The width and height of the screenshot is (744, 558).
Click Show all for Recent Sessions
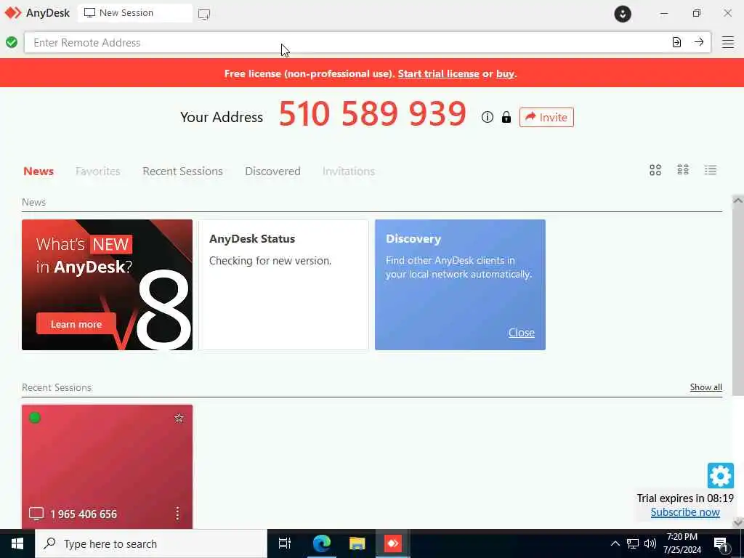[706, 387]
